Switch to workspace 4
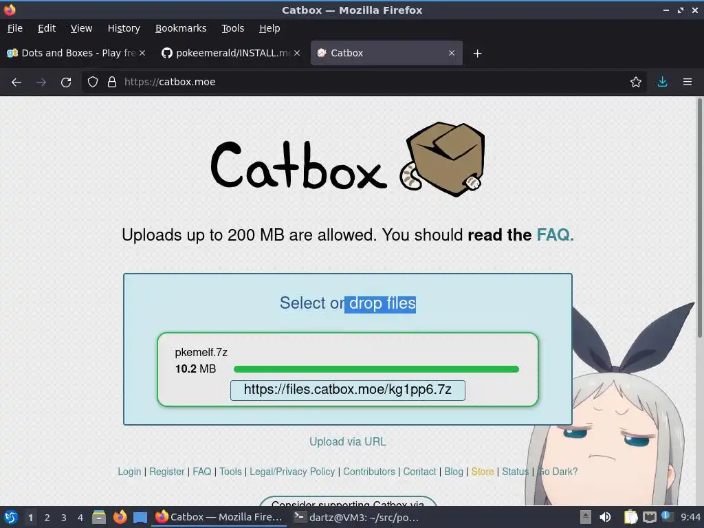The height and width of the screenshot is (528, 704). tap(80, 518)
